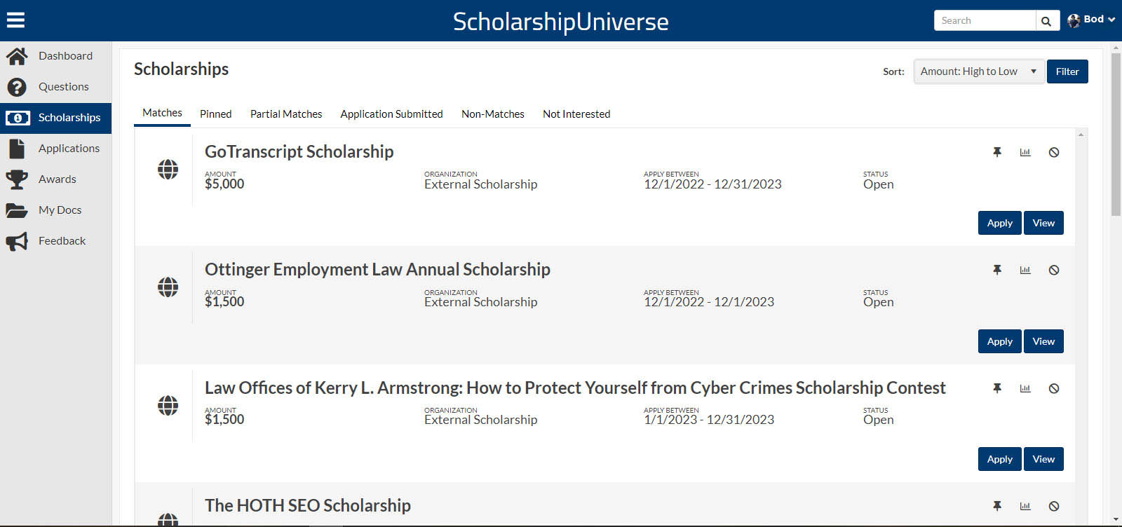This screenshot has height=527, width=1122.
Task: Switch to the Pinned tab
Action: pyautogui.click(x=215, y=114)
